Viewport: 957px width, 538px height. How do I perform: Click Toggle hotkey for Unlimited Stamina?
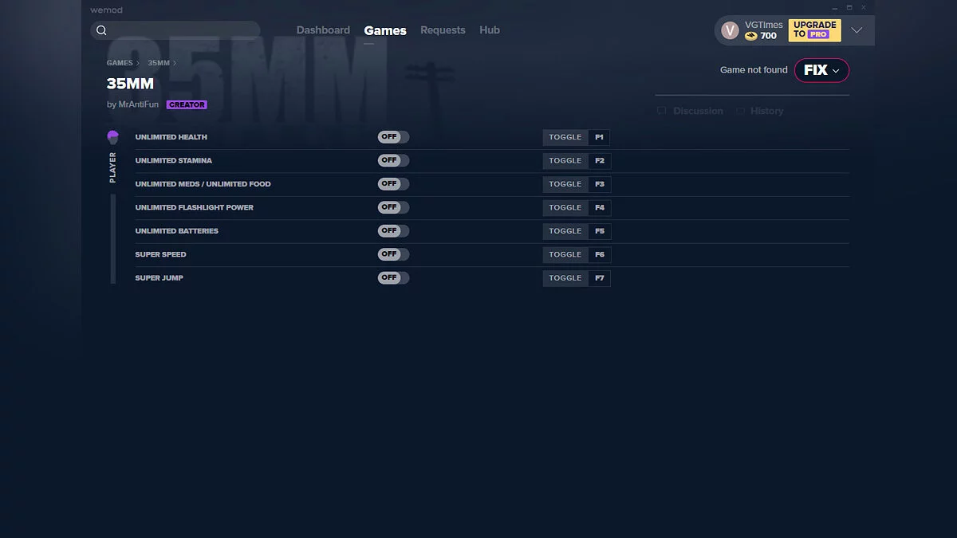(565, 160)
